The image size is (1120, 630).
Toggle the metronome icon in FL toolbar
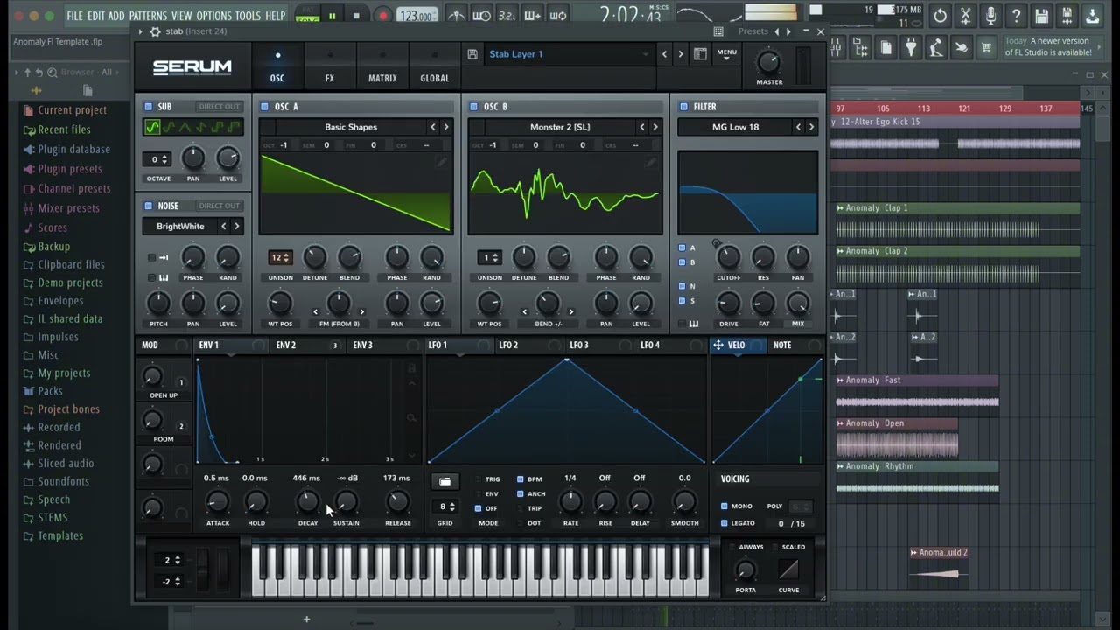[457, 15]
